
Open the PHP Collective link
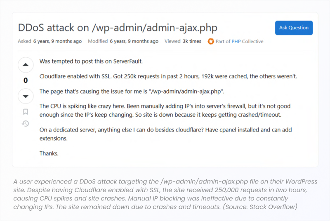pos(236,41)
